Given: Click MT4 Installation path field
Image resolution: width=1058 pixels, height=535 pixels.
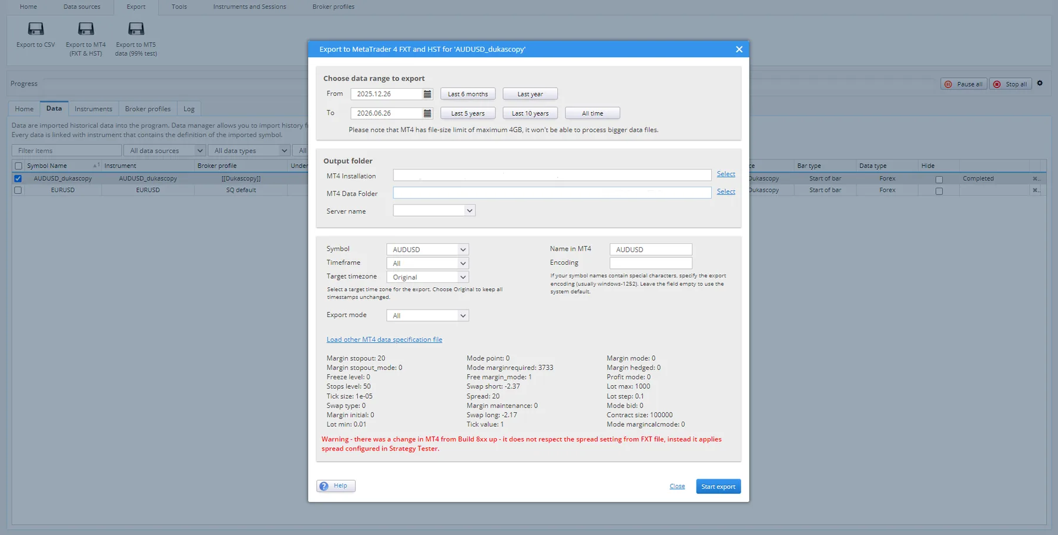Looking at the screenshot, I should pos(552,176).
